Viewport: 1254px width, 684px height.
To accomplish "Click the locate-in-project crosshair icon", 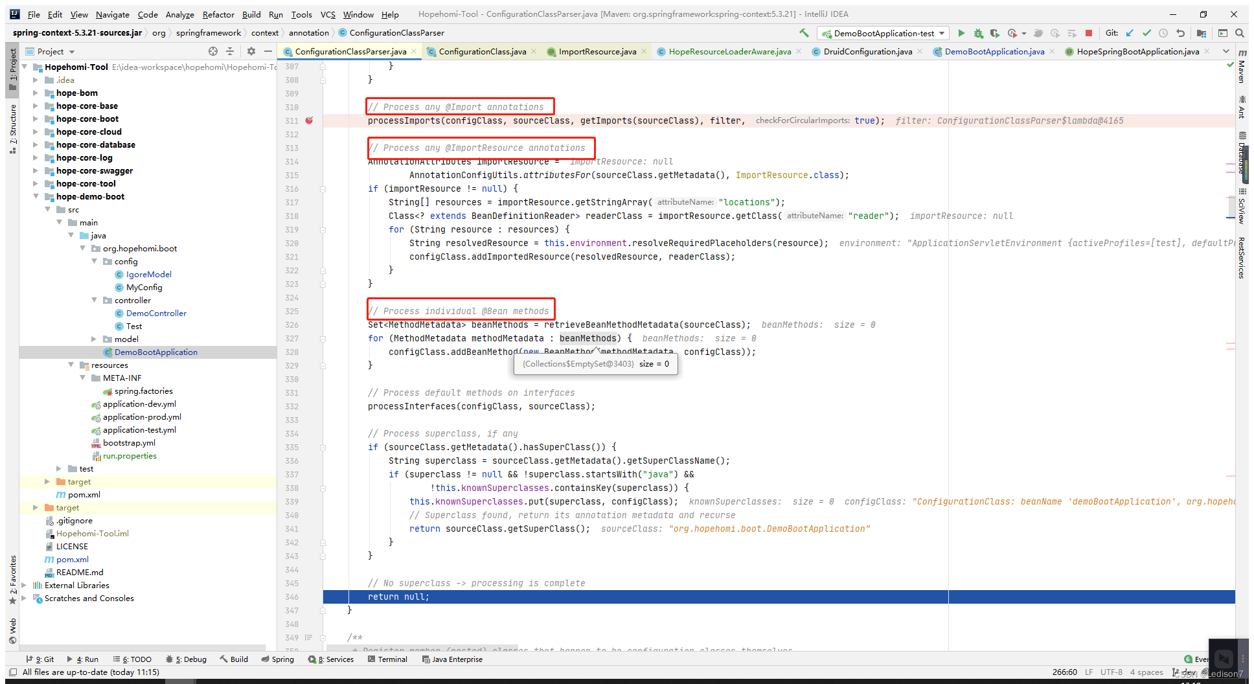I will [x=213, y=51].
